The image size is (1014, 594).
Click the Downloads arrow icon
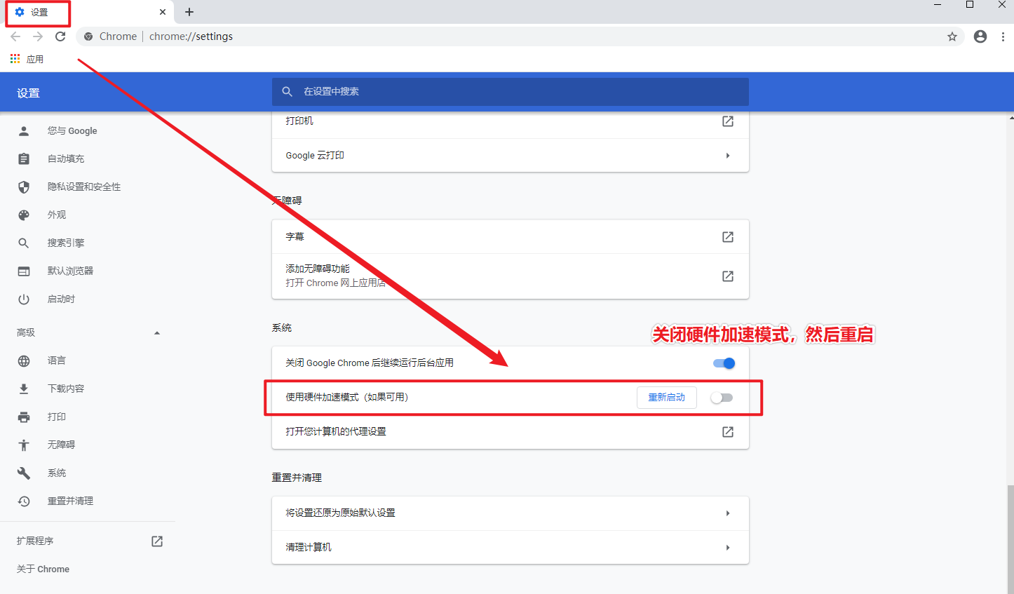tap(24, 389)
